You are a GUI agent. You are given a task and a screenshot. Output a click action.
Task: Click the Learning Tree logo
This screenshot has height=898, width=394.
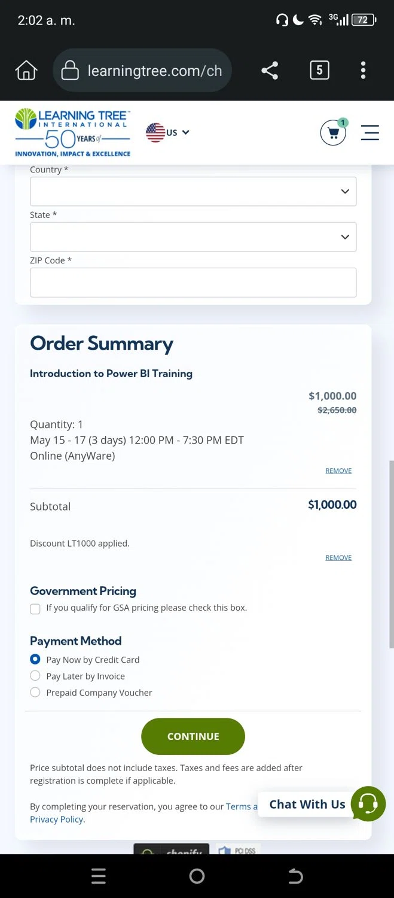pyautogui.click(x=72, y=133)
